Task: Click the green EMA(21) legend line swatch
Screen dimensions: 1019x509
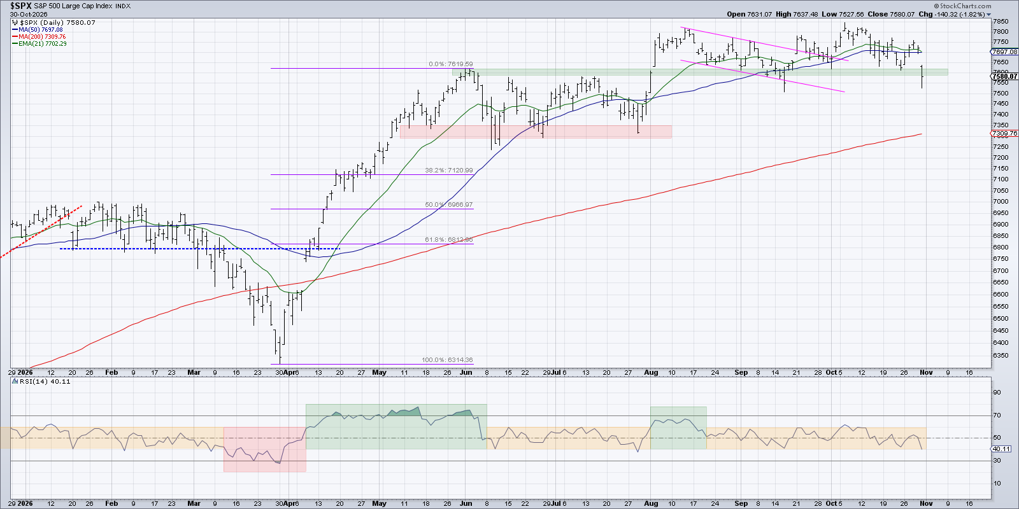Action: coord(15,44)
